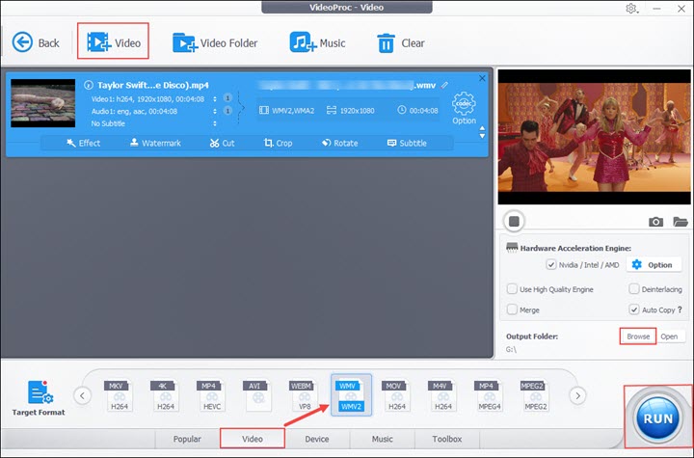Start conversion with RUN button
This screenshot has width=694, height=458.
(x=658, y=418)
